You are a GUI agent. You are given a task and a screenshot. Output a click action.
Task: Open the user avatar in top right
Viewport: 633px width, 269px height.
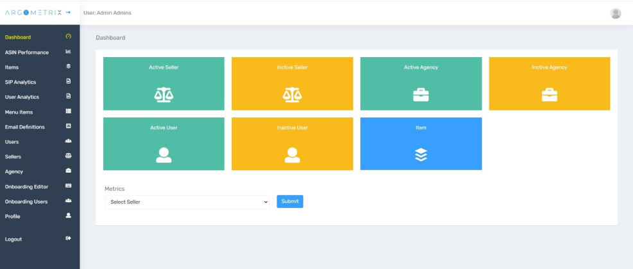[616, 13]
